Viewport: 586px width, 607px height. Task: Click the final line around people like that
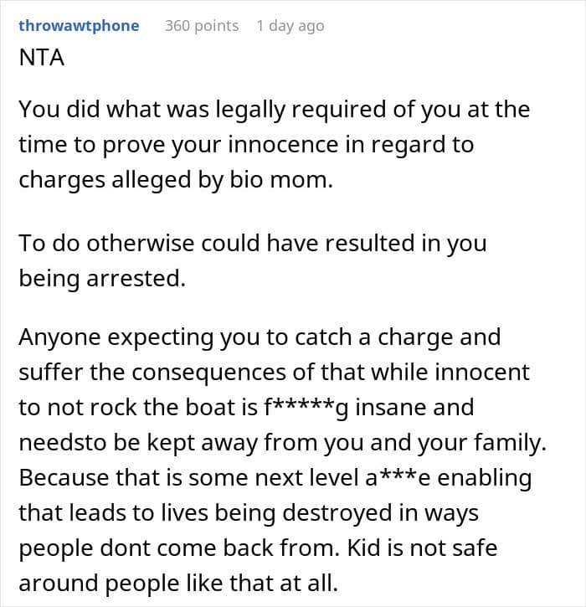[178, 584]
